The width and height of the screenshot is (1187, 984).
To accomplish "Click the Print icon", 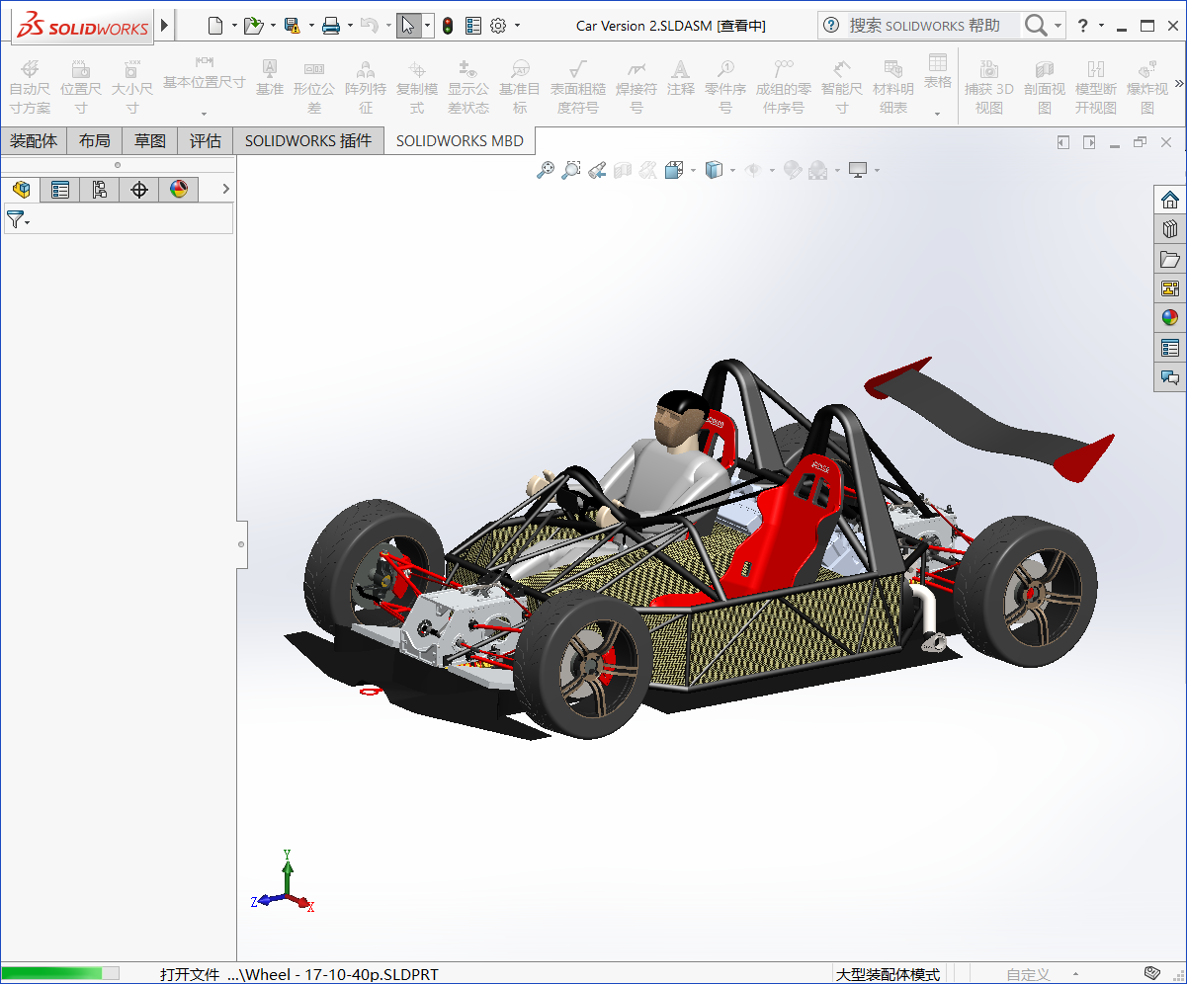I will point(331,26).
